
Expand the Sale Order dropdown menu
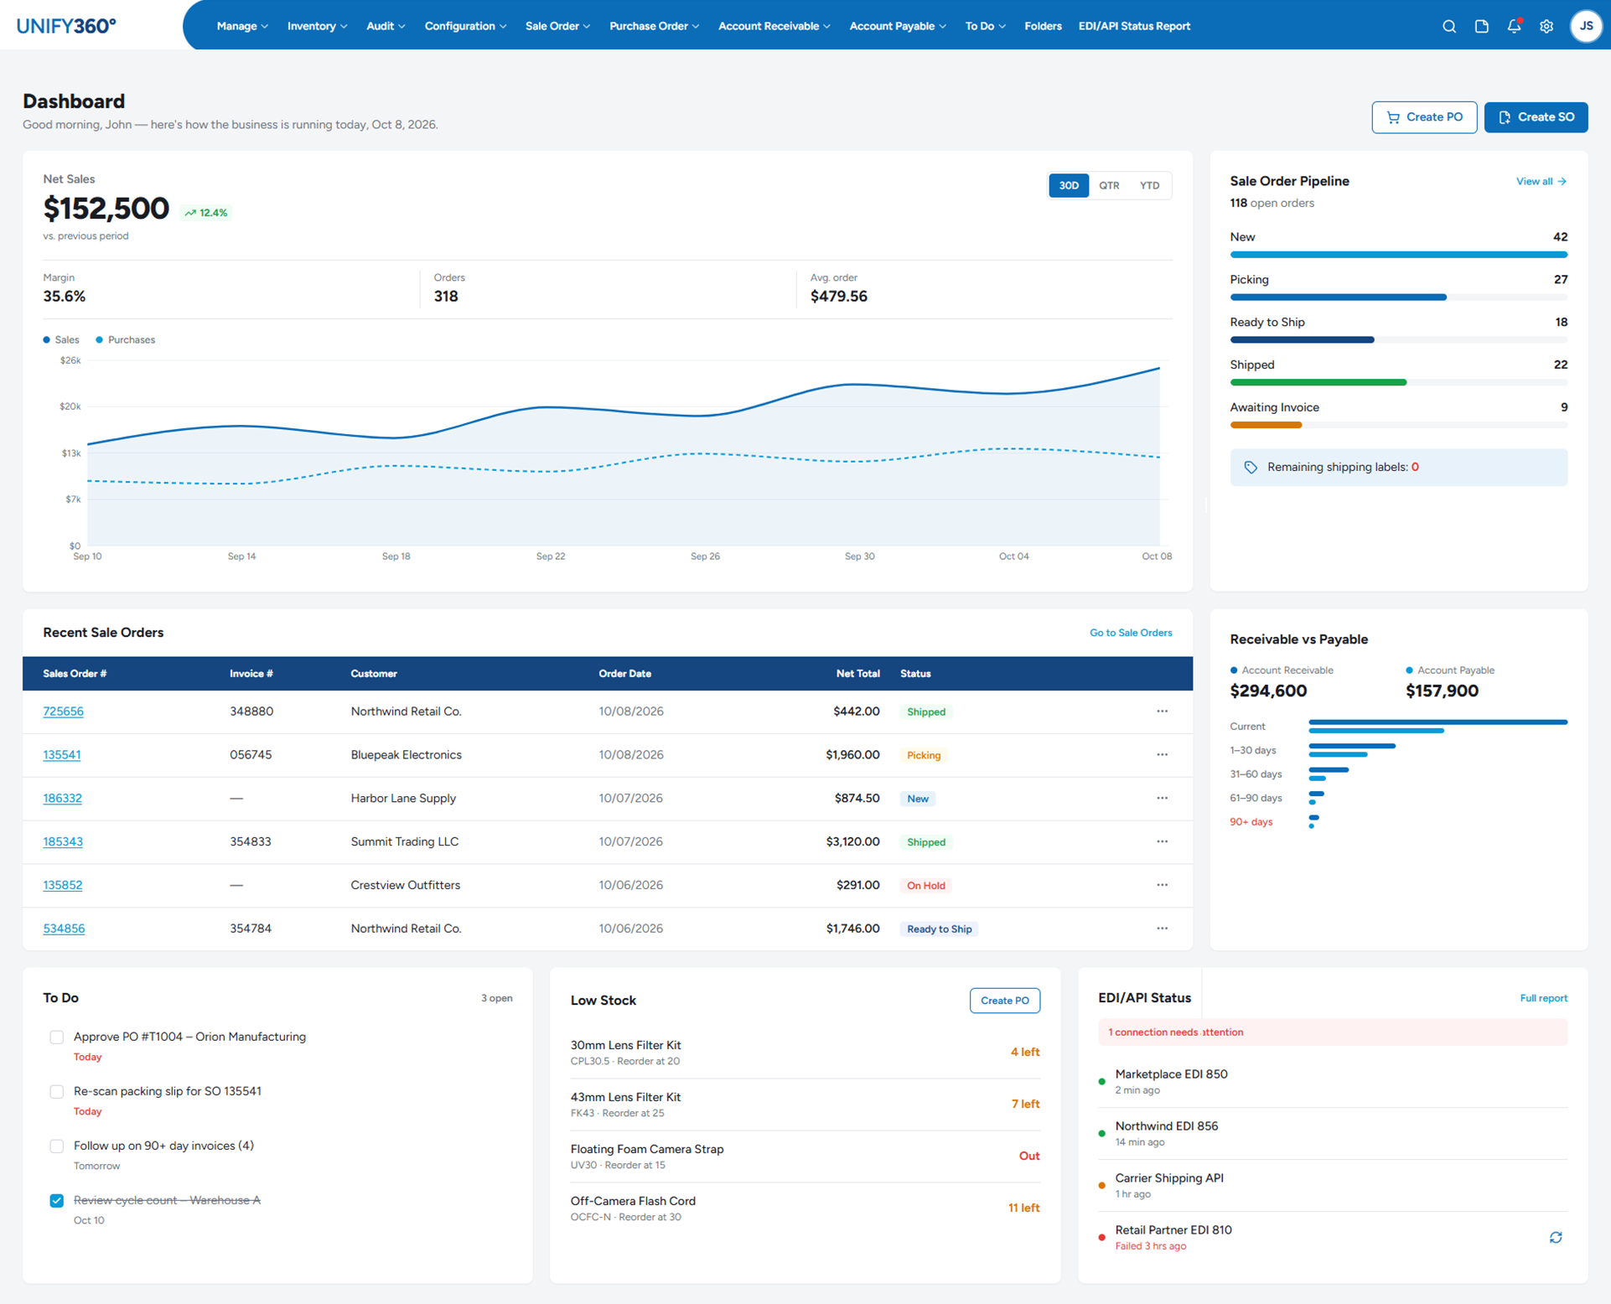557,26
